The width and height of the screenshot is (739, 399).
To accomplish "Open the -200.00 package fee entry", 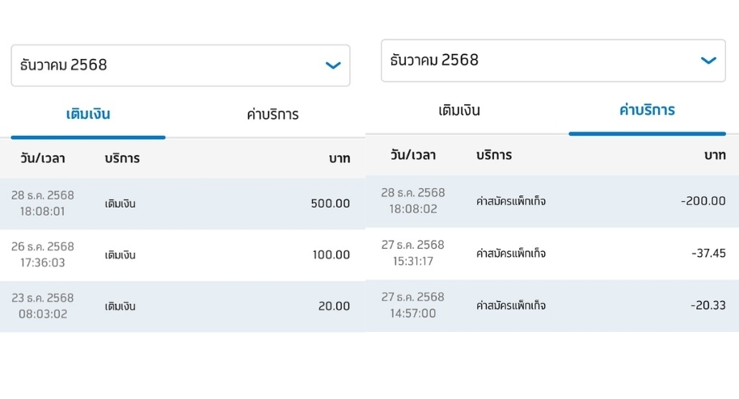I will pos(553,201).
